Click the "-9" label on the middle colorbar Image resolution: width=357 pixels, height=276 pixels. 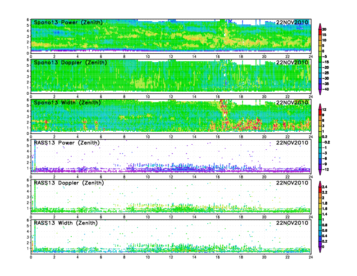point(325,164)
